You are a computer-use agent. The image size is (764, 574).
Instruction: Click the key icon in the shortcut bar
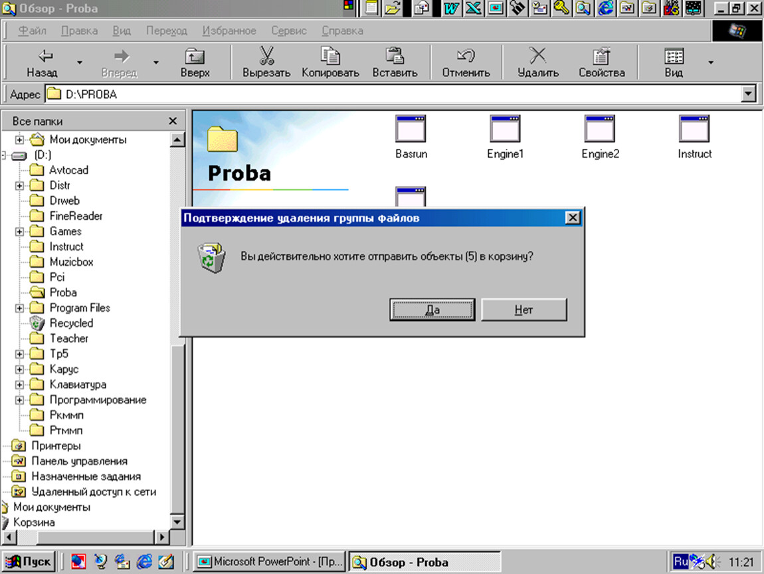click(561, 8)
